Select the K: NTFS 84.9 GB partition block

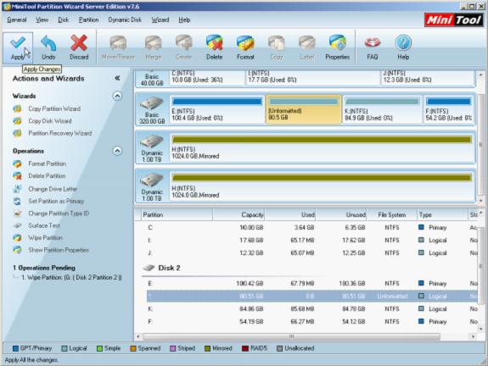383,109
